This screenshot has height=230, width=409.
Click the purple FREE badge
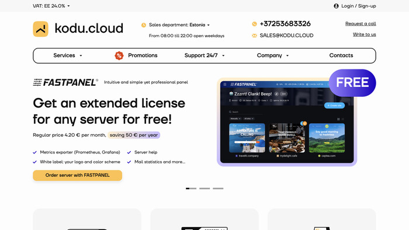click(x=352, y=82)
